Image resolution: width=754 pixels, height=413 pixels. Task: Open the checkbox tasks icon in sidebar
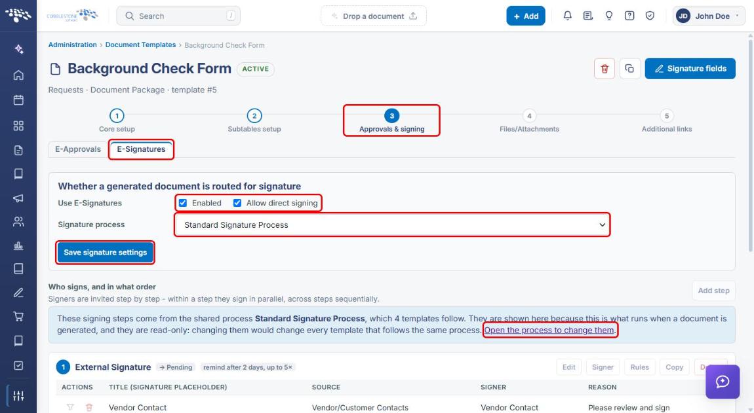[18, 365]
